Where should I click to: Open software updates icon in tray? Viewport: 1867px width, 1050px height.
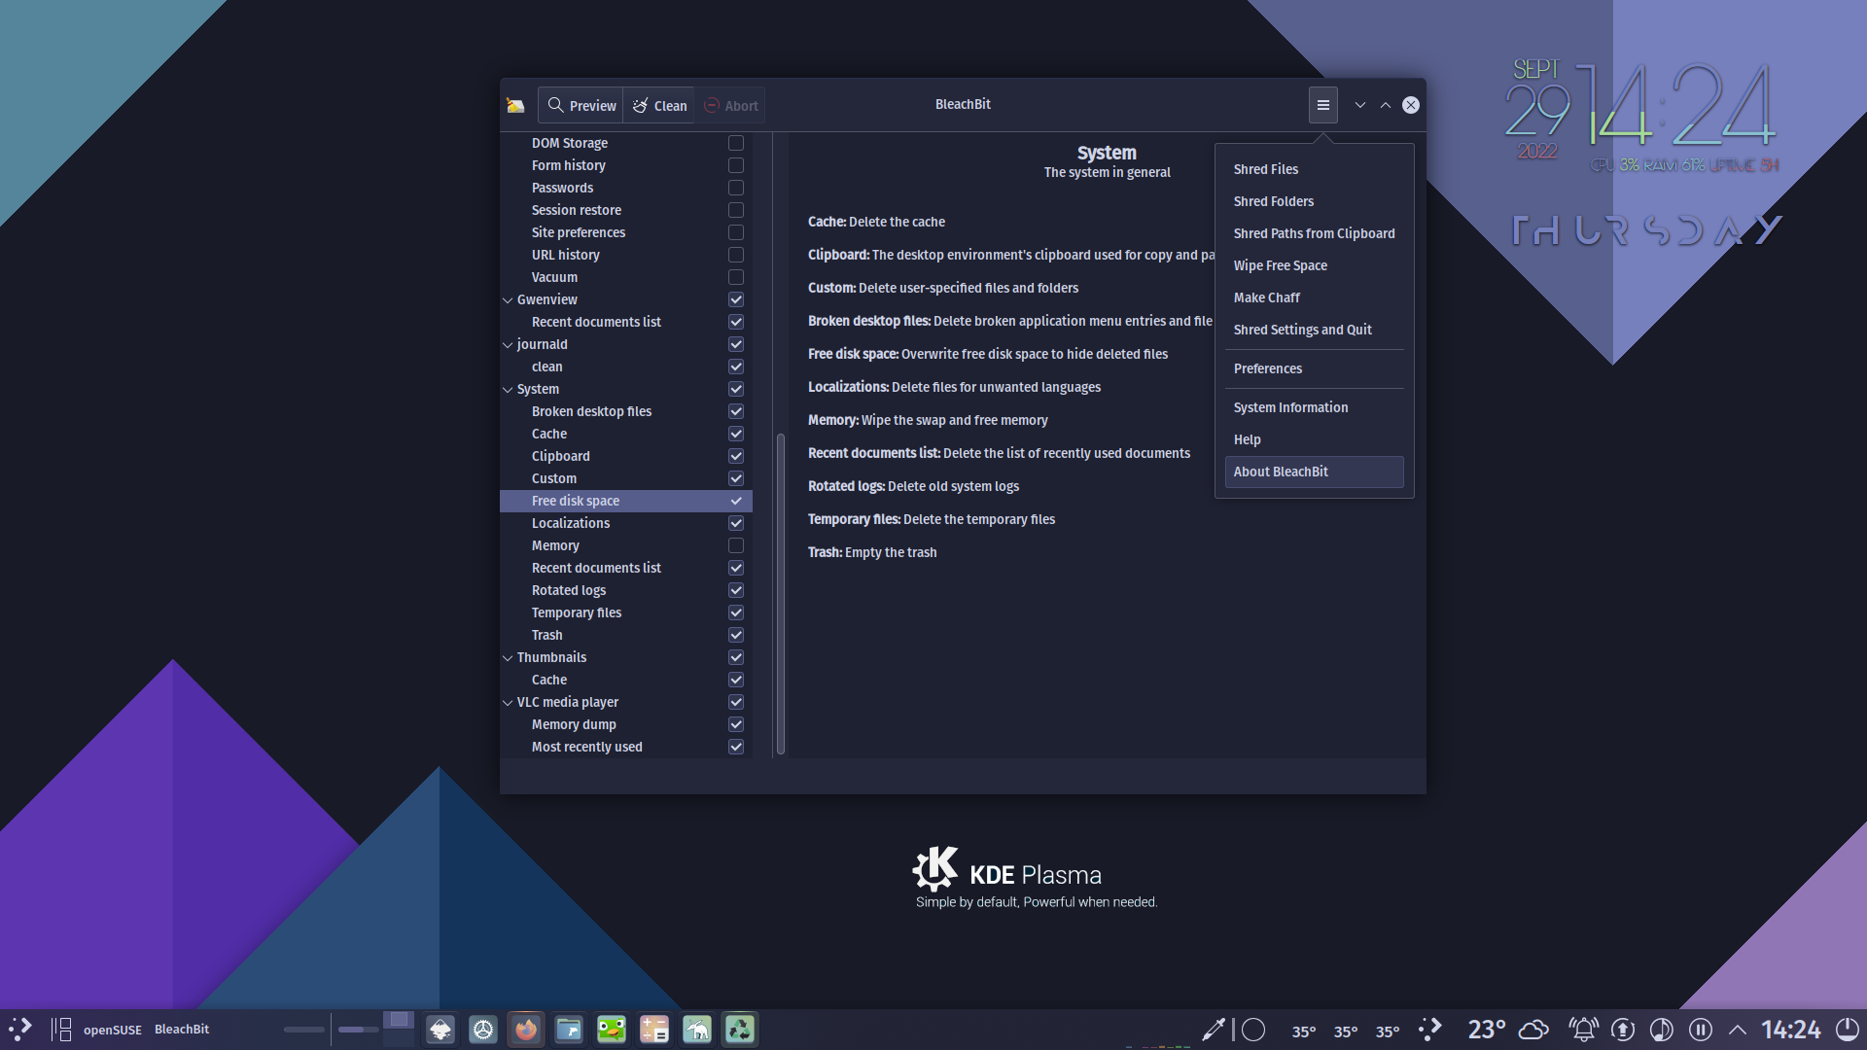[x=1622, y=1029]
